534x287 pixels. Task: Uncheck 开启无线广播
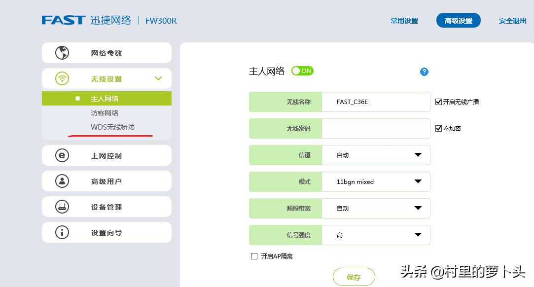(x=438, y=102)
